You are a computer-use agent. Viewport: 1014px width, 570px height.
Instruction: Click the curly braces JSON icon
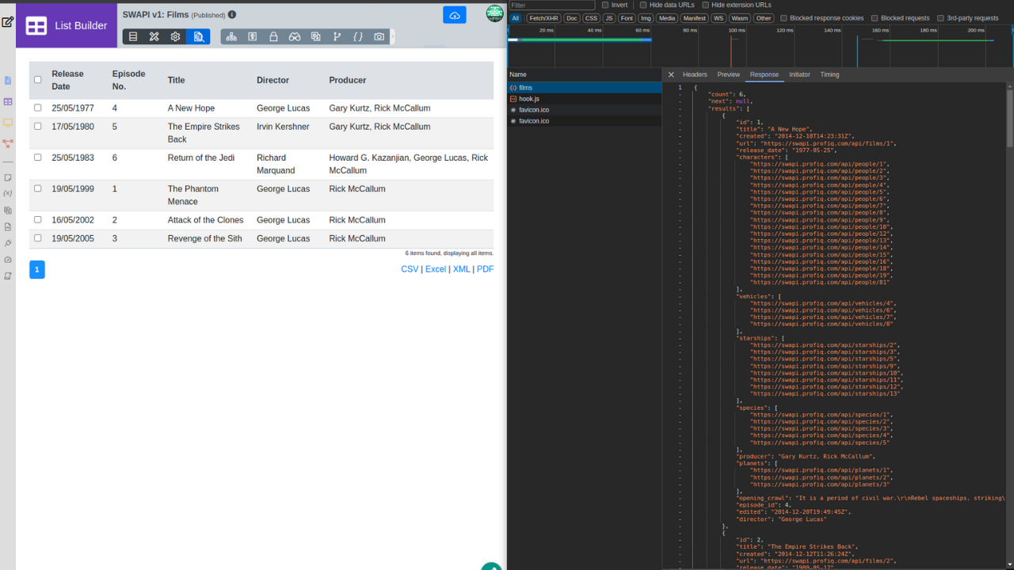tap(358, 36)
